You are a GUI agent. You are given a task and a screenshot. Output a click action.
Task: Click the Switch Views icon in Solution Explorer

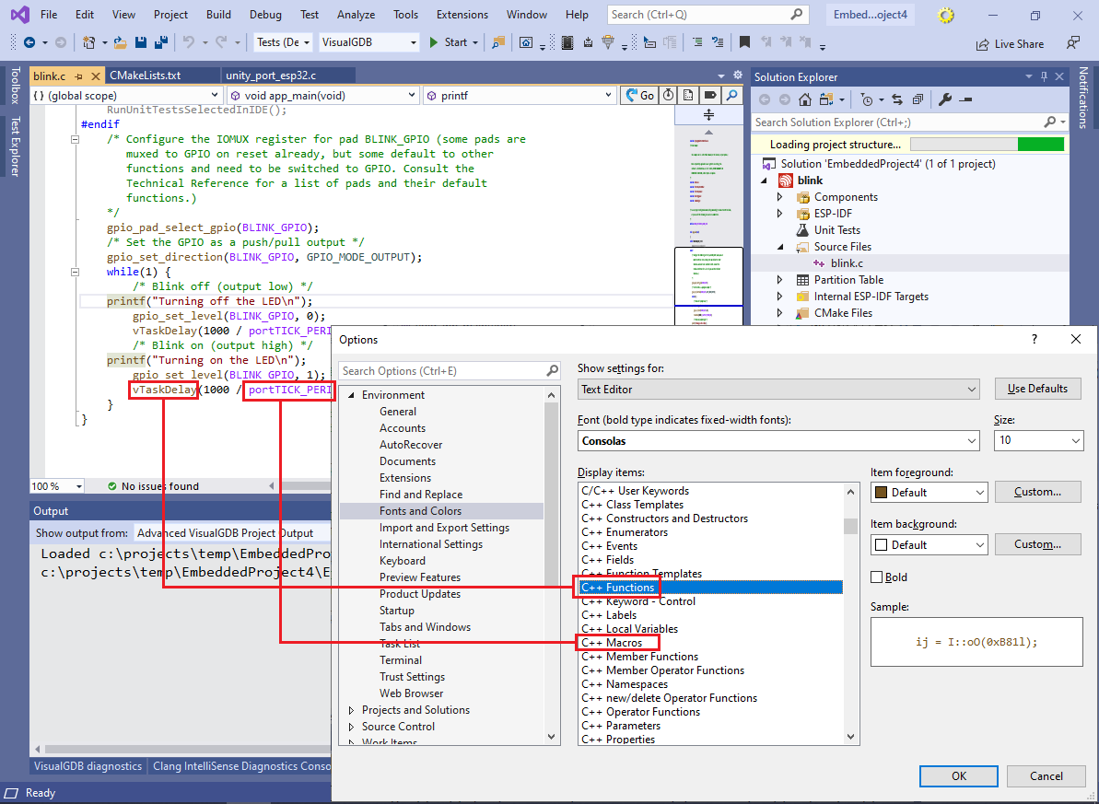[827, 99]
